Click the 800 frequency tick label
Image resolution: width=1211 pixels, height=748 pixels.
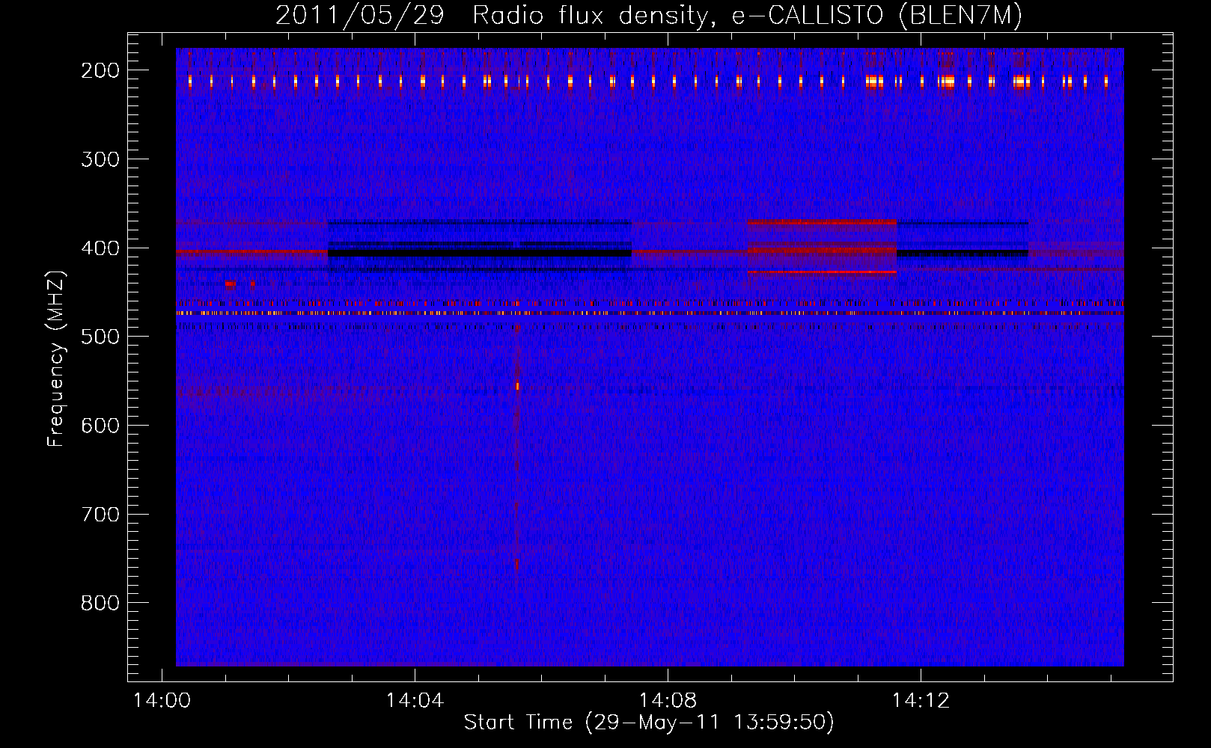click(x=100, y=602)
